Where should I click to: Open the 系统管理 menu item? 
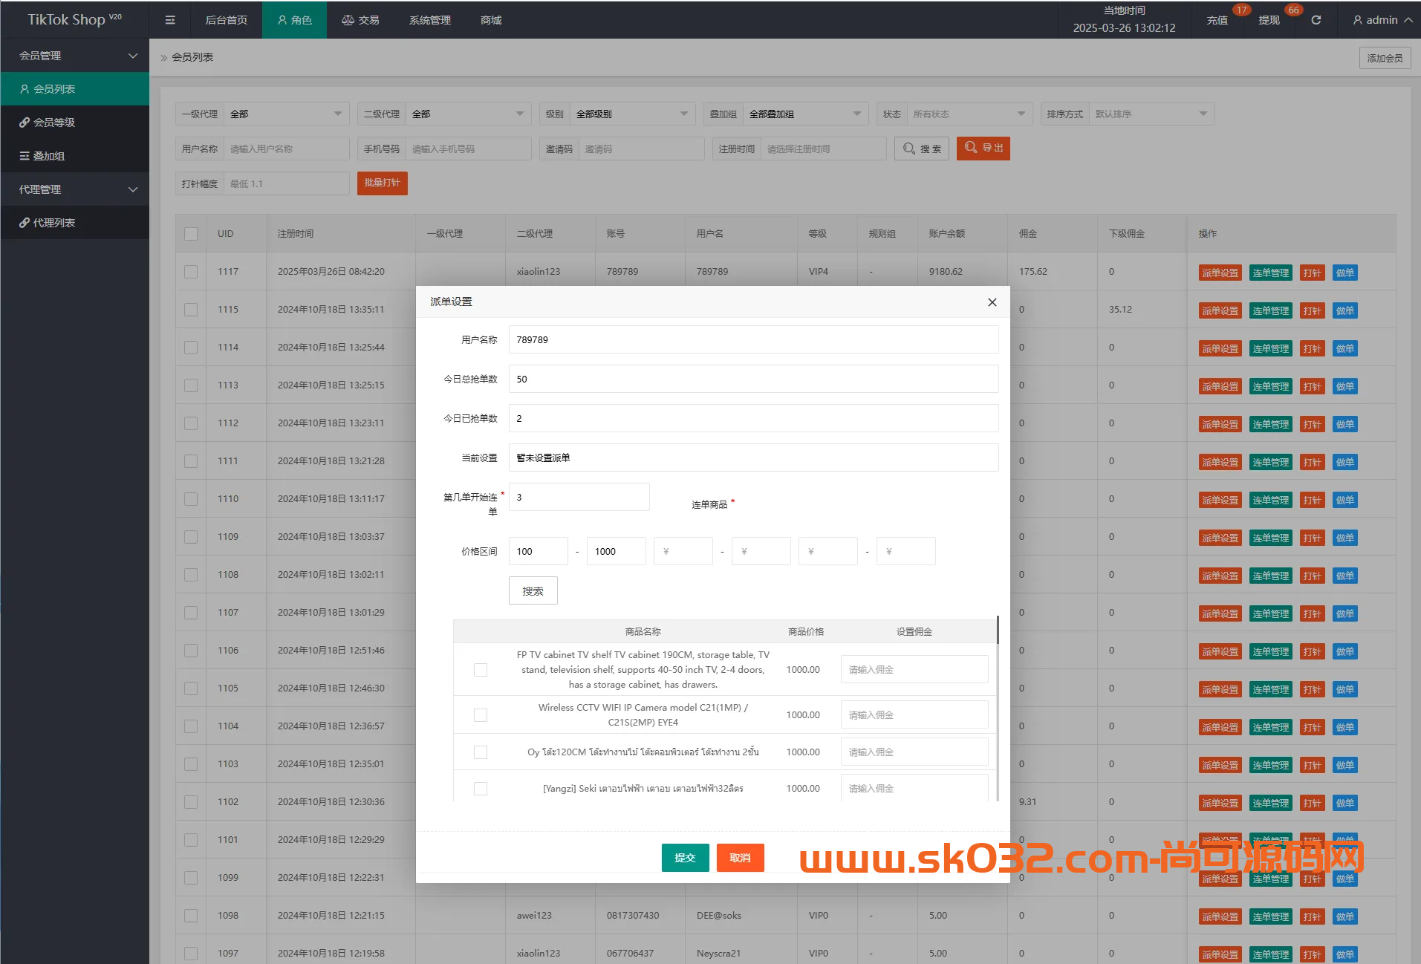[x=429, y=20]
